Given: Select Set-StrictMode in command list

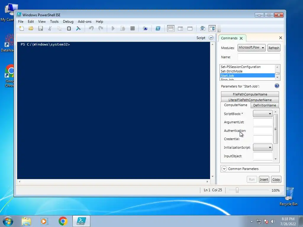Looking at the screenshot, I should (x=247, y=71).
